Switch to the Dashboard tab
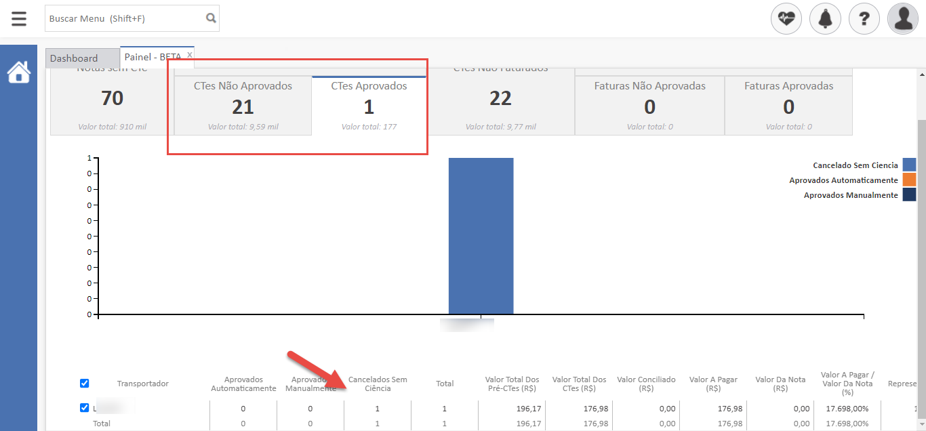The image size is (926, 431). click(74, 58)
